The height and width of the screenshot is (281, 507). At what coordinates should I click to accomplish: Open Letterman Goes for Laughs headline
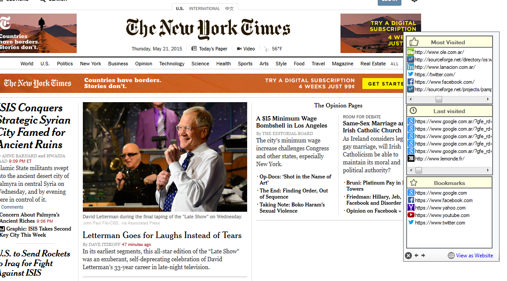point(162,235)
